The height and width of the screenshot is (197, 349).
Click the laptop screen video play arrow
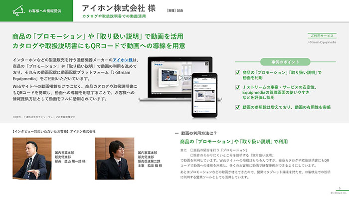[180, 78]
